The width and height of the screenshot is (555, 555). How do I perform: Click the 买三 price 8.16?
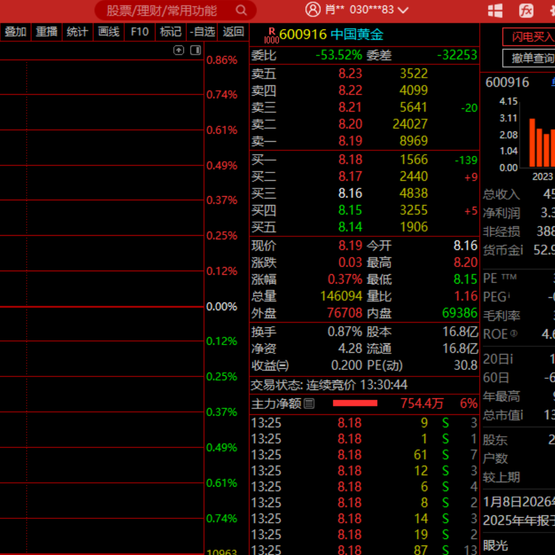click(x=350, y=193)
